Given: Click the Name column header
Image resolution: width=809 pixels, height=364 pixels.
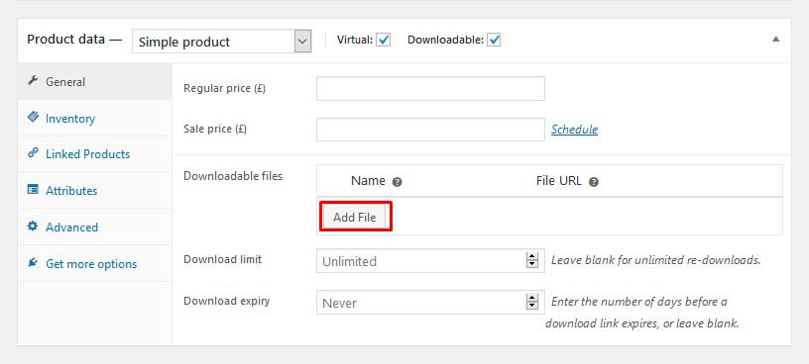Looking at the screenshot, I should point(368,181).
